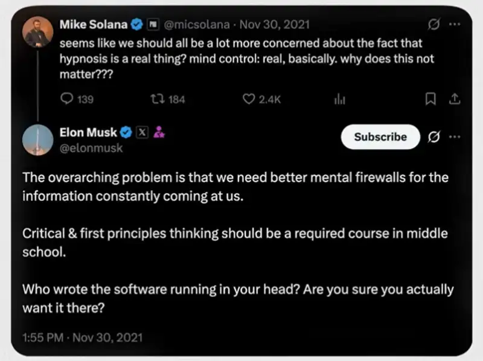View analytics for Mike Solana's tweet
Image resolution: width=483 pixels, height=361 pixels.
coord(339,100)
